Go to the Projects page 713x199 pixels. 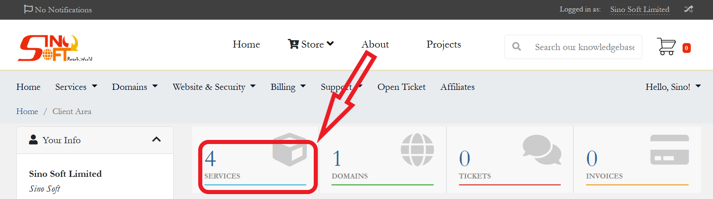(x=443, y=44)
